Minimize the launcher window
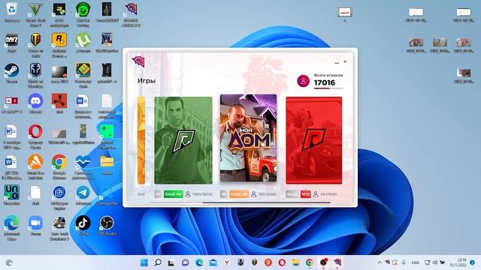 pyautogui.click(x=337, y=62)
